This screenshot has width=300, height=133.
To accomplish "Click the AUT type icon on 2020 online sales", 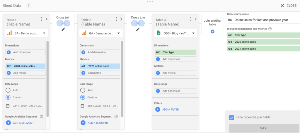I will [x=8, y=66].
